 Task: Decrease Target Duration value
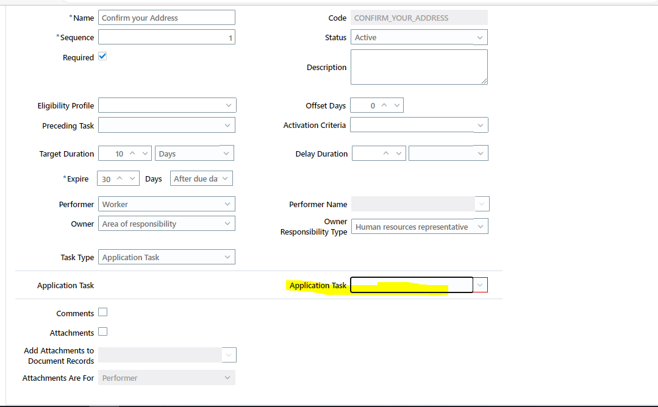145,154
